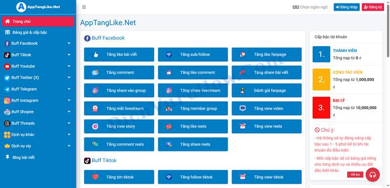
Task: Click the chat icon on Tăng comment
Action: [x=95, y=72]
